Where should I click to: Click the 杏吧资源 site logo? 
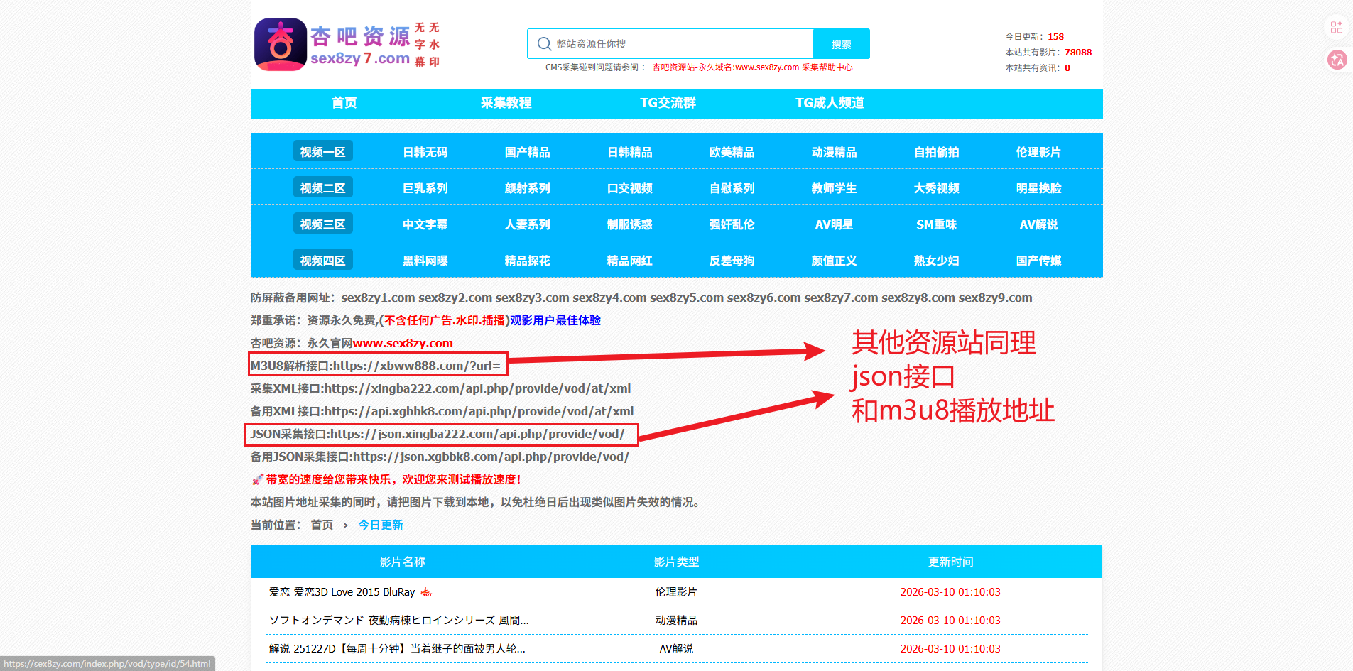[347, 45]
